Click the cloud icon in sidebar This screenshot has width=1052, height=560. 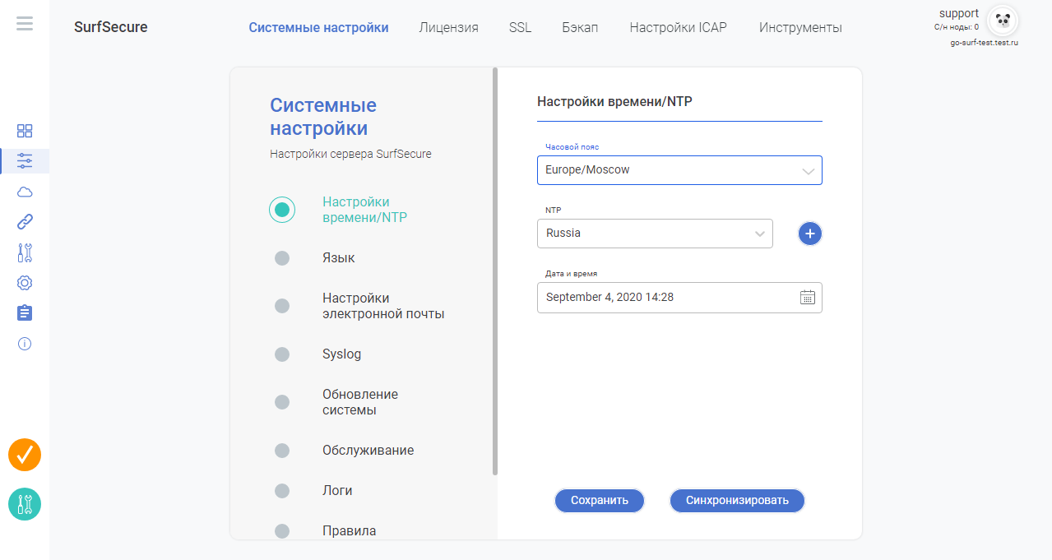[25, 192]
